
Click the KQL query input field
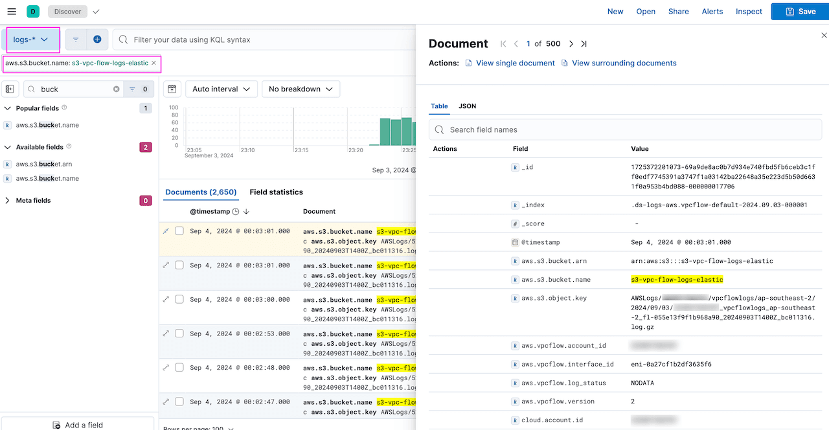click(259, 39)
